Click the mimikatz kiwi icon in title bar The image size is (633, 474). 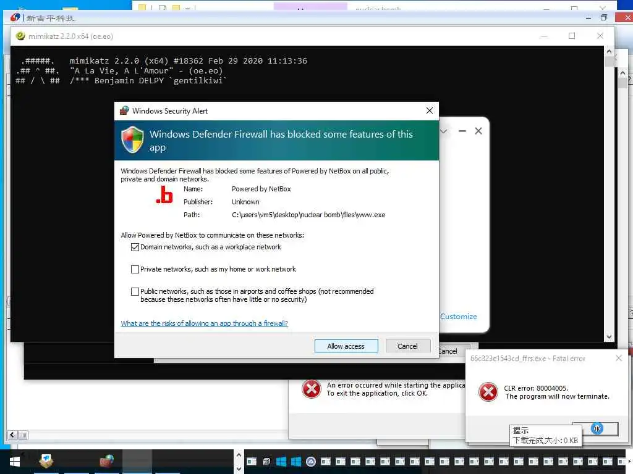click(20, 36)
